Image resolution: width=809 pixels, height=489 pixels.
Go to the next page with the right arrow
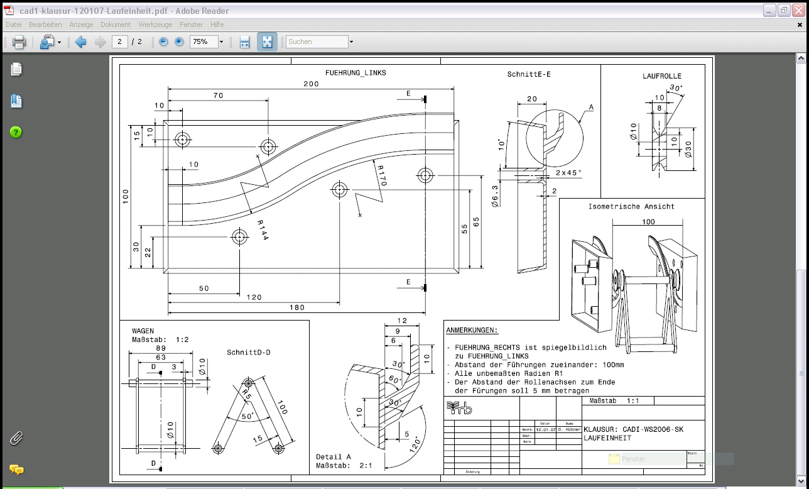100,42
